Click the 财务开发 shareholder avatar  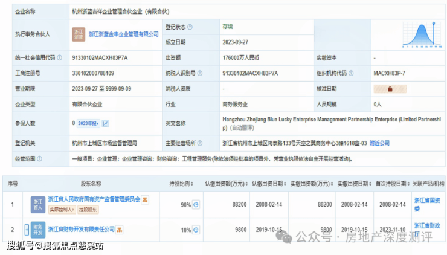point(38,230)
